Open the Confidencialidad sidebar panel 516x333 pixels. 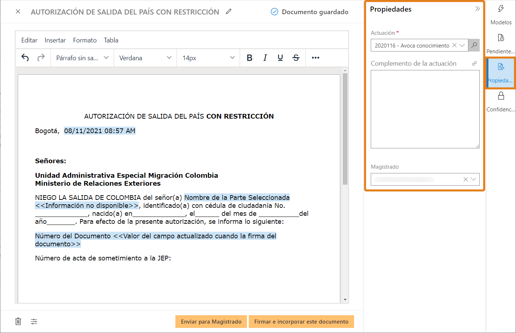click(501, 102)
